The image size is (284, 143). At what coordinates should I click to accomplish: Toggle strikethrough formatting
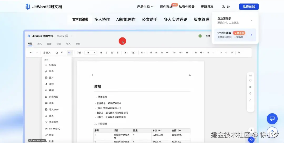(x=117, y=53)
